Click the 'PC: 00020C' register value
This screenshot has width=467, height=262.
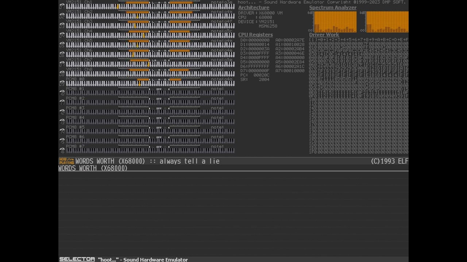coord(255,75)
